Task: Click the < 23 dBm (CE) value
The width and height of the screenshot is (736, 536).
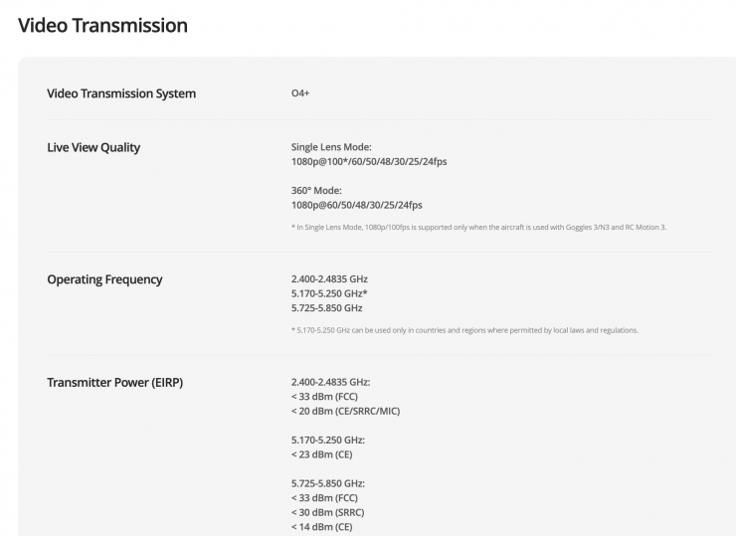Action: [x=321, y=454]
